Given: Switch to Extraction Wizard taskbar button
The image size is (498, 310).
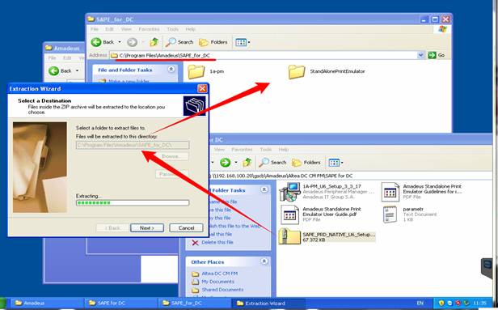Looking at the screenshot, I should pyautogui.click(x=268, y=303).
